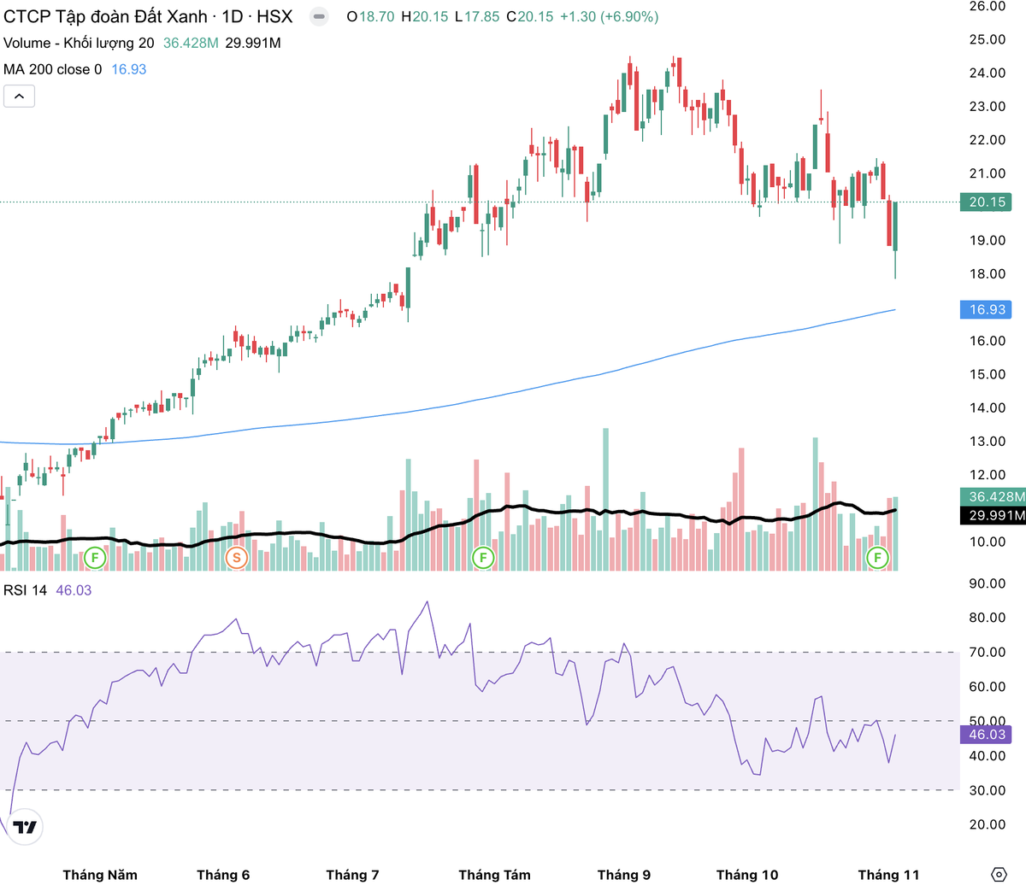Select the CTCP Tập đoàn Đất Xanh title

pyautogui.click(x=147, y=16)
